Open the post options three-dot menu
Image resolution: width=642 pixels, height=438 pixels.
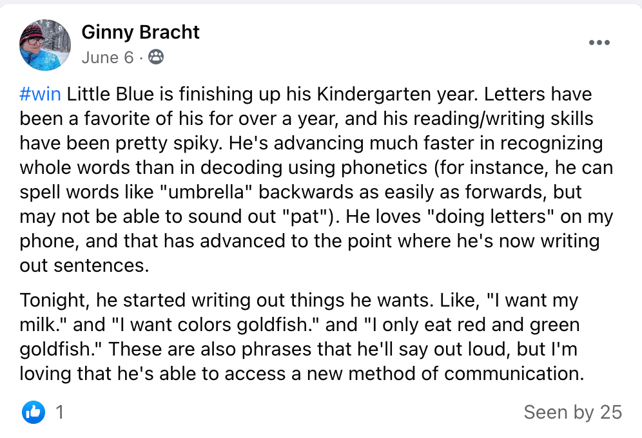click(599, 43)
